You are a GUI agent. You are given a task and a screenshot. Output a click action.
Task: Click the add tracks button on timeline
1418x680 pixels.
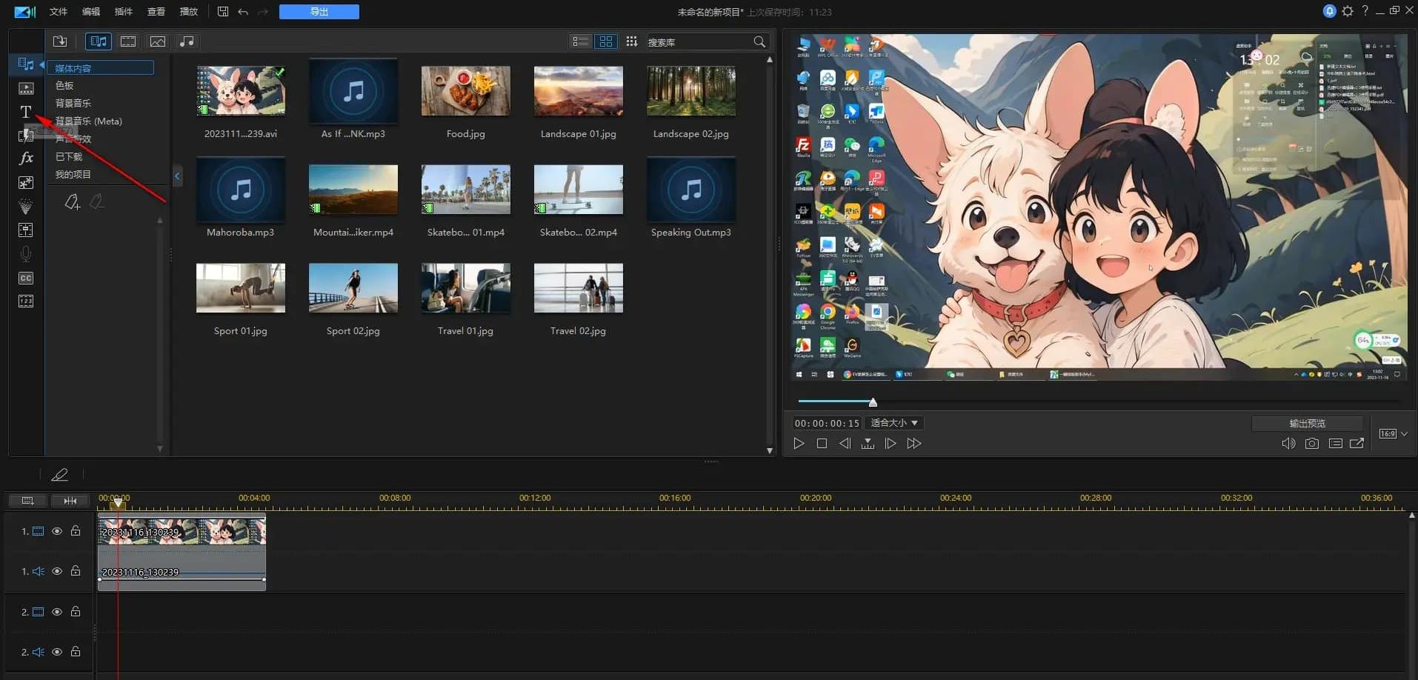pos(27,501)
